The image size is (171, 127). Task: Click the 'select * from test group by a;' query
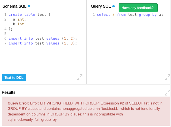tap(130, 15)
